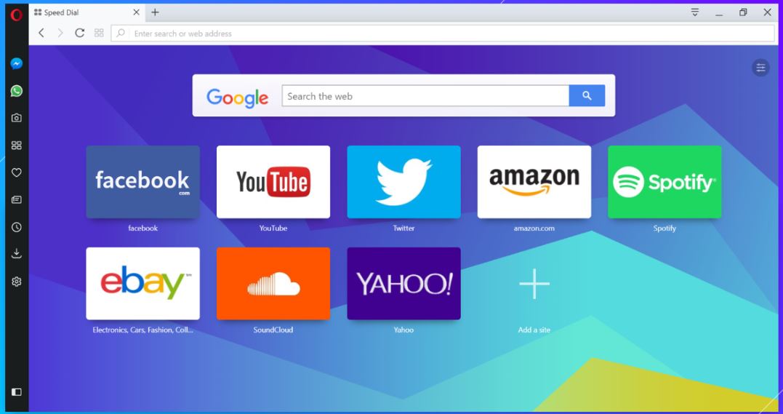Open Easy Setup customization icon
The width and height of the screenshot is (783, 414).
click(x=760, y=67)
